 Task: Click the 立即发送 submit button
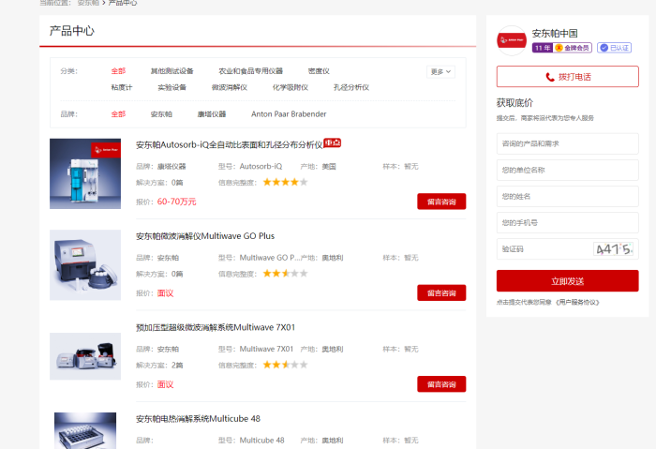coord(567,280)
